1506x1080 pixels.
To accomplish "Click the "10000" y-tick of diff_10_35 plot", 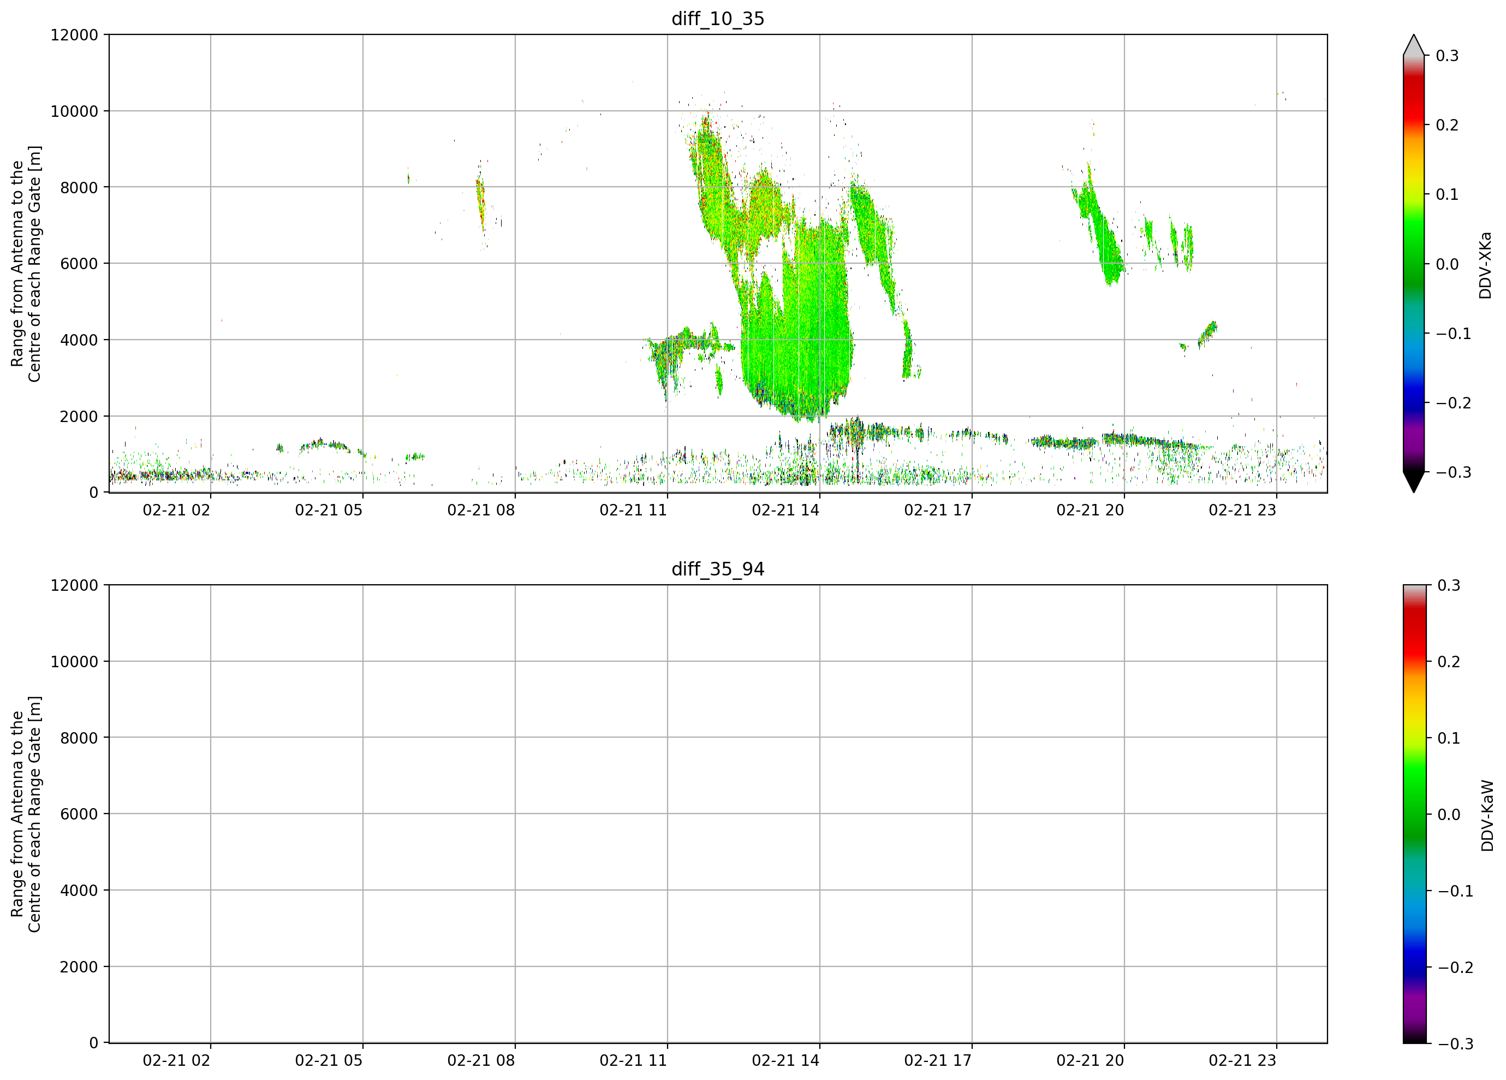I will click(74, 111).
